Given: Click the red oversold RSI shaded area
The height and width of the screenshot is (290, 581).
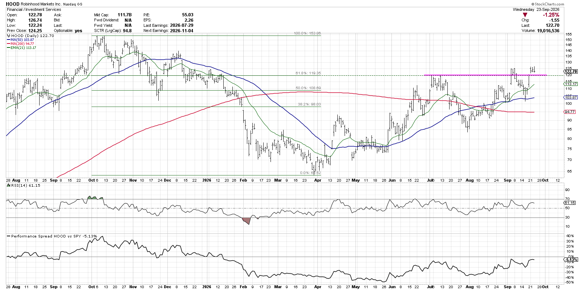Looking at the screenshot, I should pyautogui.click(x=247, y=220).
